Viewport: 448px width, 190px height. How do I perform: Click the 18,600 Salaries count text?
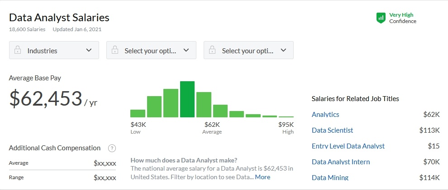coord(27,29)
